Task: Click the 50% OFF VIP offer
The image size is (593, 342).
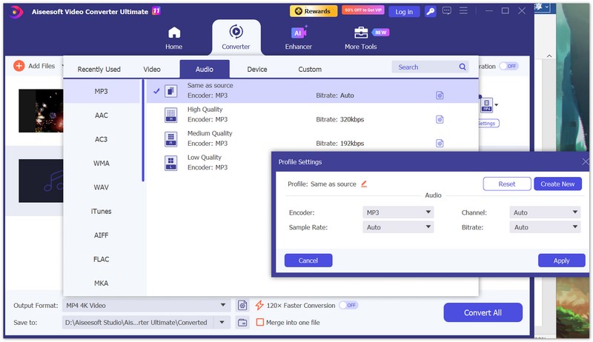Action: point(363,10)
